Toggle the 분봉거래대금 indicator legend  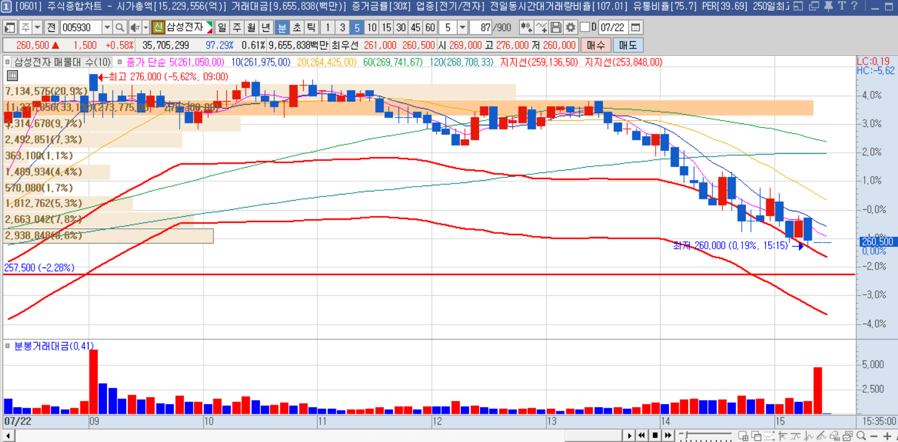(9, 346)
